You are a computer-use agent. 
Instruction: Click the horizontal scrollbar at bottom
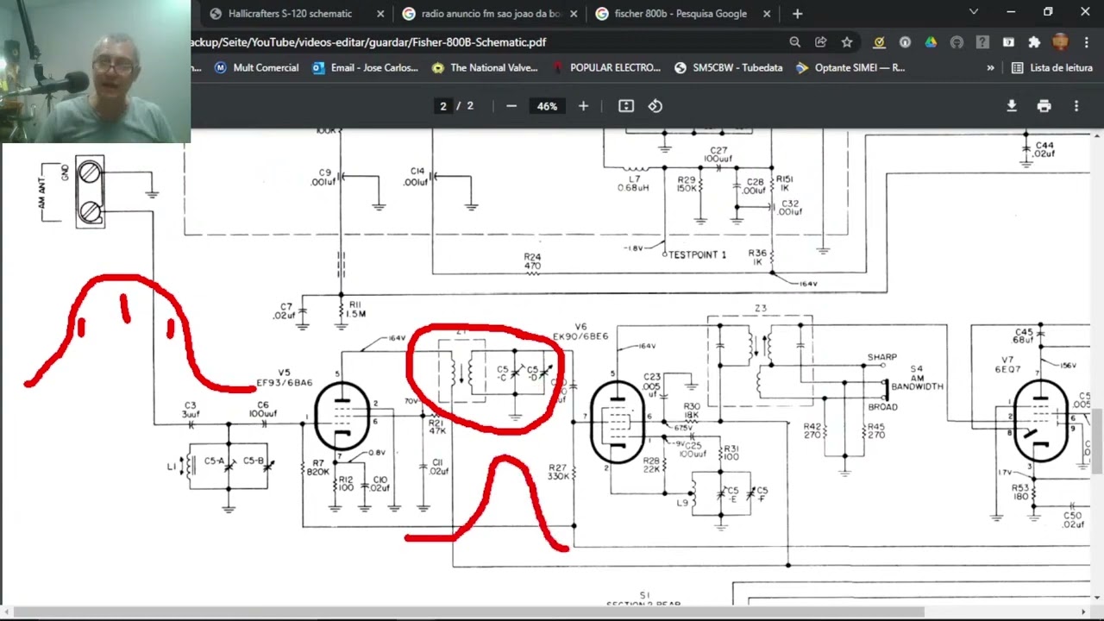470,612
